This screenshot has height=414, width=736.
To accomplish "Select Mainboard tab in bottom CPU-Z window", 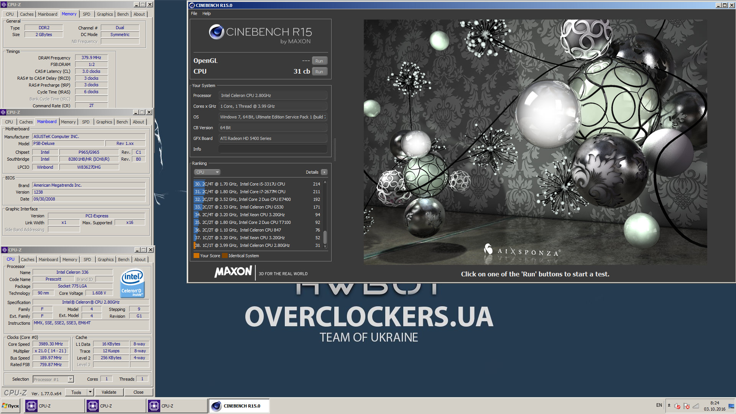I will (x=48, y=260).
